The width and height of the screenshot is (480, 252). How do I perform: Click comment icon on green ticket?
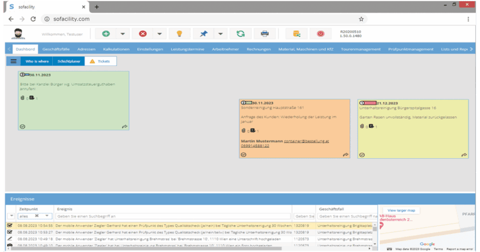click(x=32, y=98)
